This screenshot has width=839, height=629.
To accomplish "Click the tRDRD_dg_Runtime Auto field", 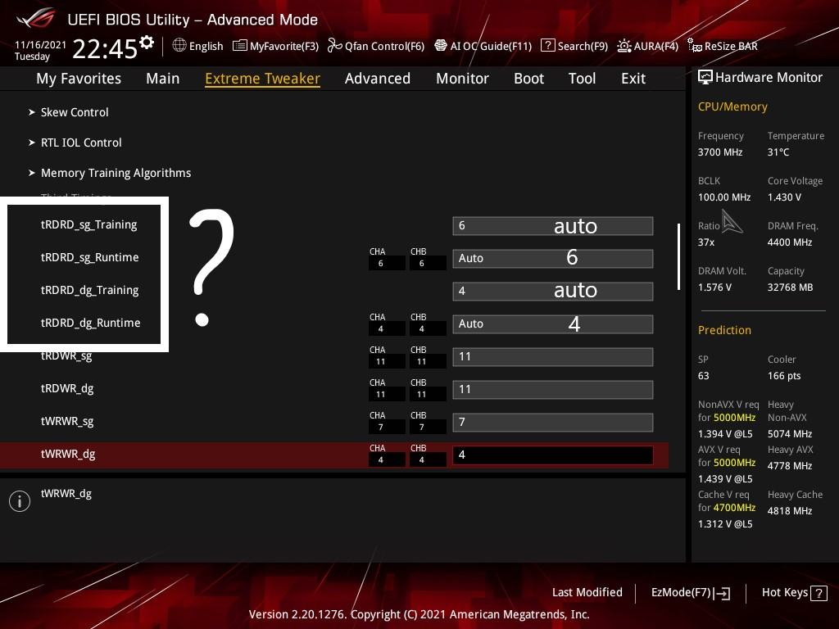I will (x=553, y=324).
